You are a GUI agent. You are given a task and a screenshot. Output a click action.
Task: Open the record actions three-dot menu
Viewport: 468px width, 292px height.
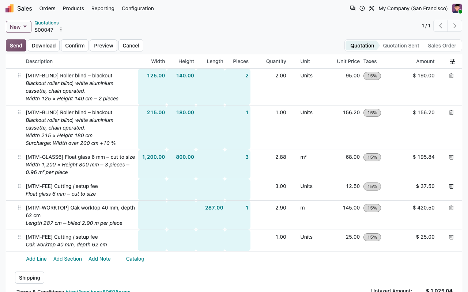(61, 30)
